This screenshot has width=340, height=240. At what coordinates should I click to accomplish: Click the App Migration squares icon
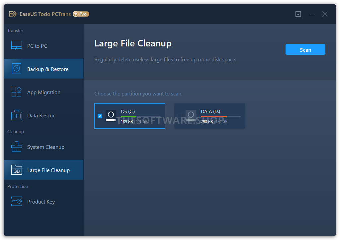coord(17,92)
